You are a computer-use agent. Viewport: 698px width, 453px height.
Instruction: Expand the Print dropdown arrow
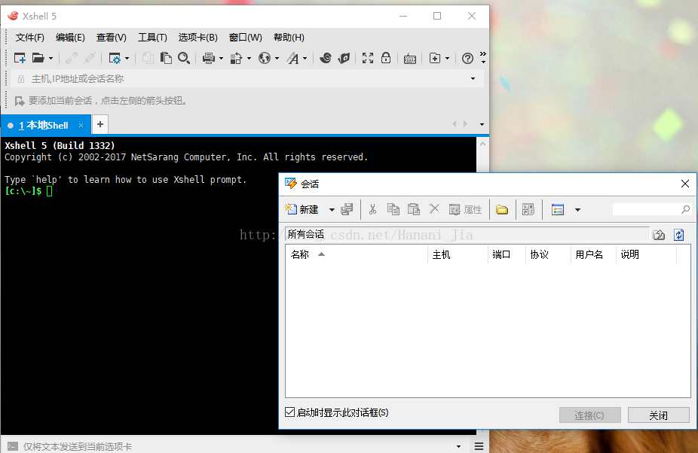click(x=221, y=58)
